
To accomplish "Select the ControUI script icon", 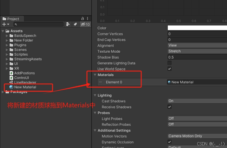I will coord(11,78).
